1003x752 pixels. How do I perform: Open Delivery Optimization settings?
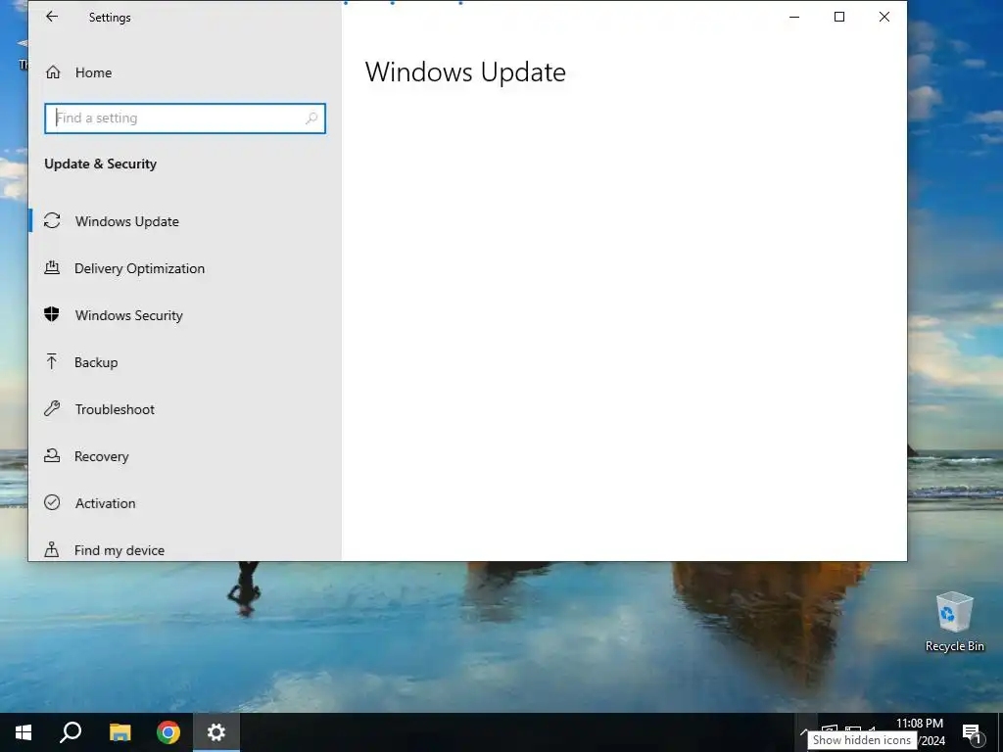pos(185,268)
